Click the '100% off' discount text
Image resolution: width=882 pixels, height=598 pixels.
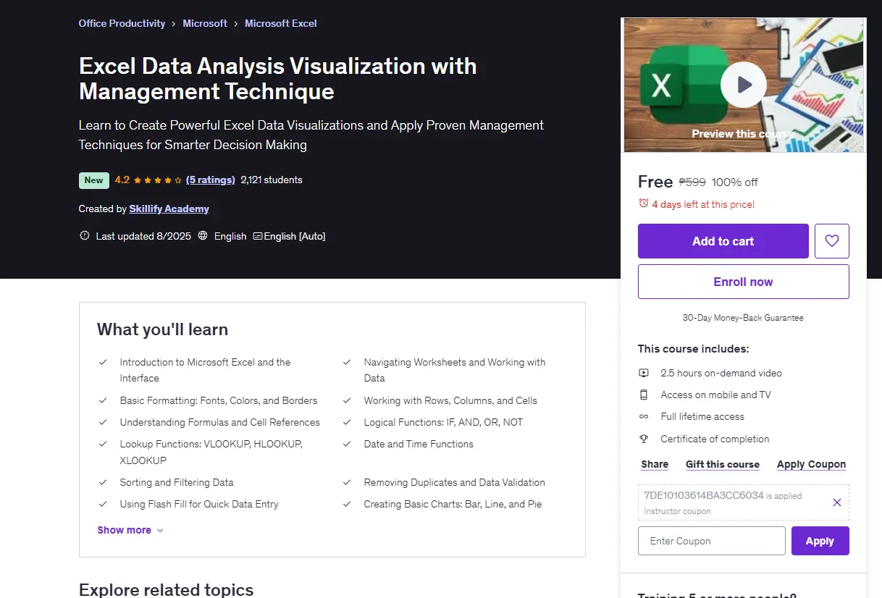click(x=735, y=182)
